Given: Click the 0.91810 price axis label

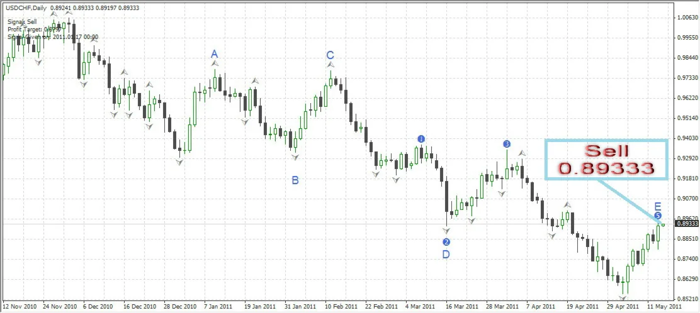Looking at the screenshot, I should (687, 178).
